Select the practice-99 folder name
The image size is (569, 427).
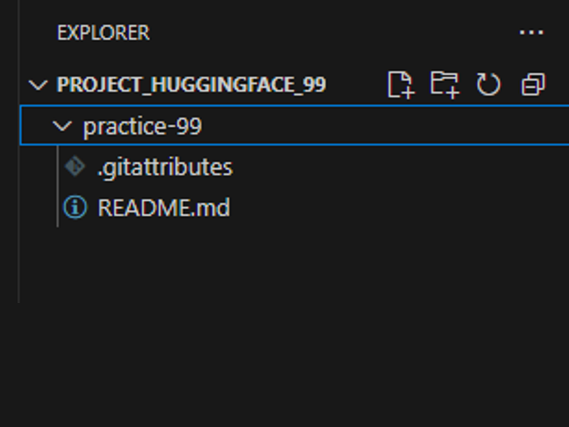point(142,127)
